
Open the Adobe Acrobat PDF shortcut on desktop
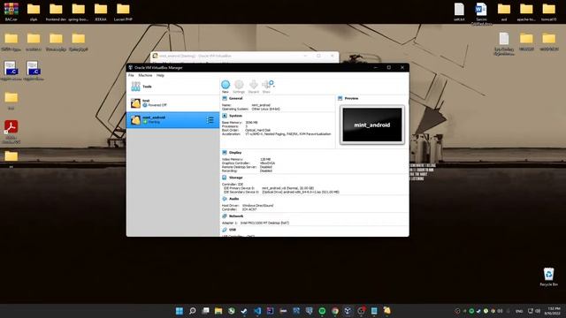click(11, 132)
